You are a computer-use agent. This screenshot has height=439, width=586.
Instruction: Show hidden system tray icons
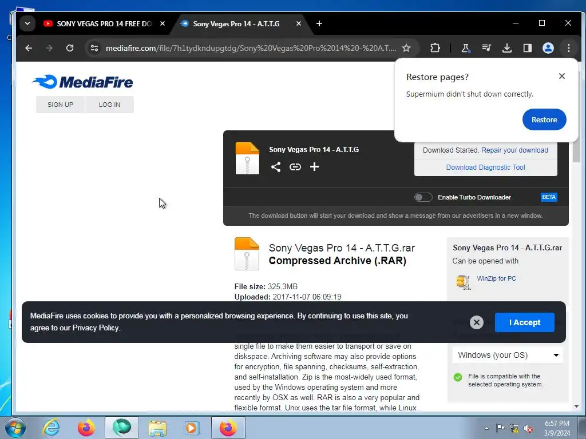coord(486,428)
